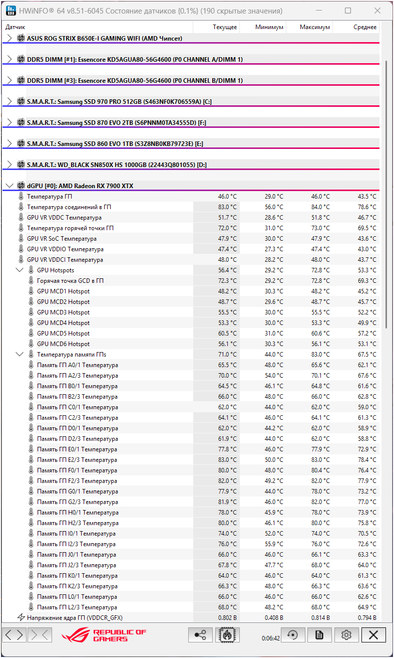Click the chip with flame icon button
Viewport: 394px width, 658px height.
pos(227,635)
